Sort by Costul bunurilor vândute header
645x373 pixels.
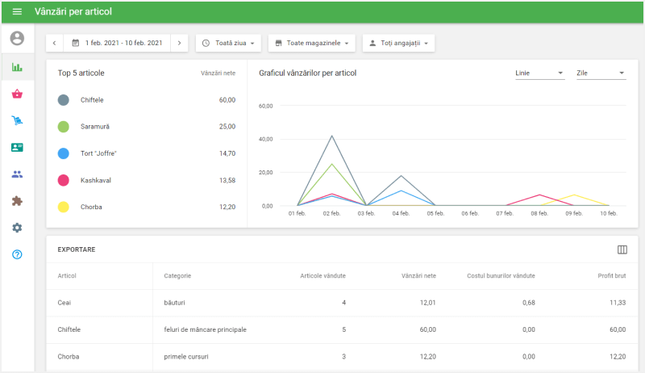click(501, 276)
